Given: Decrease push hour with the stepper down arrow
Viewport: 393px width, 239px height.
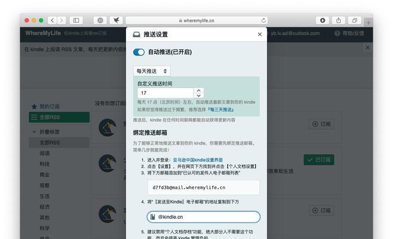Looking at the screenshot, I should tap(199, 96).
